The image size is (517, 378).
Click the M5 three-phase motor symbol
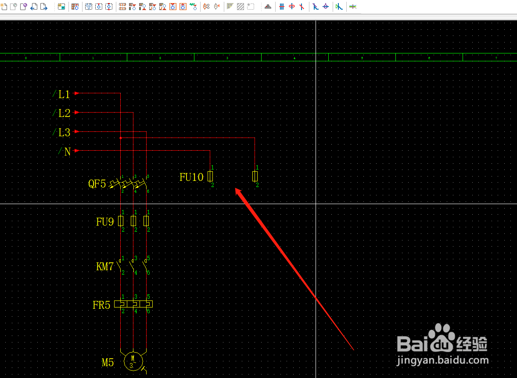point(133,361)
